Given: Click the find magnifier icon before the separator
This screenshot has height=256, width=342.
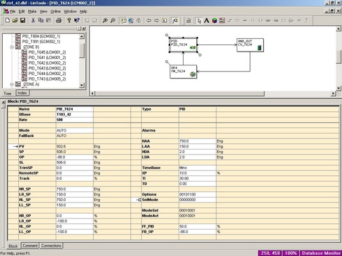Looking at the screenshot, I should [175, 20].
